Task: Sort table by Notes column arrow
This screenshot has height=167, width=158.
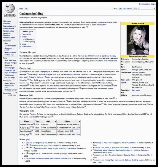Action: coord(79,121)
